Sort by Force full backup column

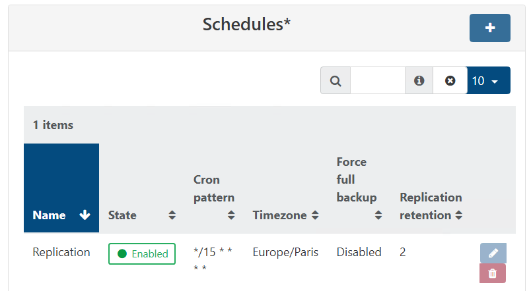[378, 215]
